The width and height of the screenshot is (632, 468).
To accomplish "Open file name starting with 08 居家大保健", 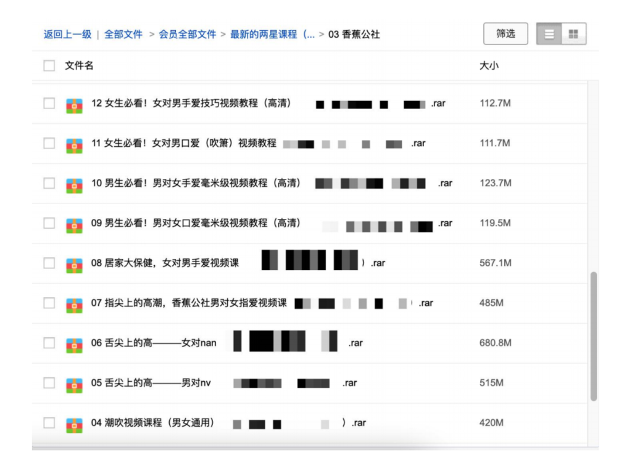I will click(x=238, y=263).
